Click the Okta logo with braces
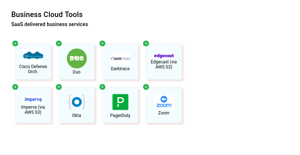 77,102
